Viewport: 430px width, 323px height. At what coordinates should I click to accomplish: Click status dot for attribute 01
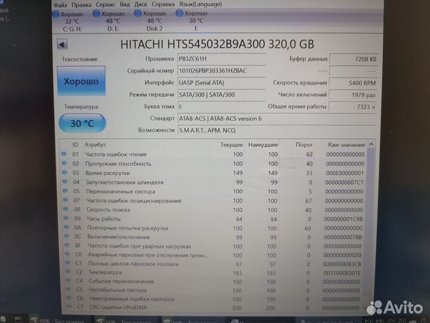click(64, 154)
